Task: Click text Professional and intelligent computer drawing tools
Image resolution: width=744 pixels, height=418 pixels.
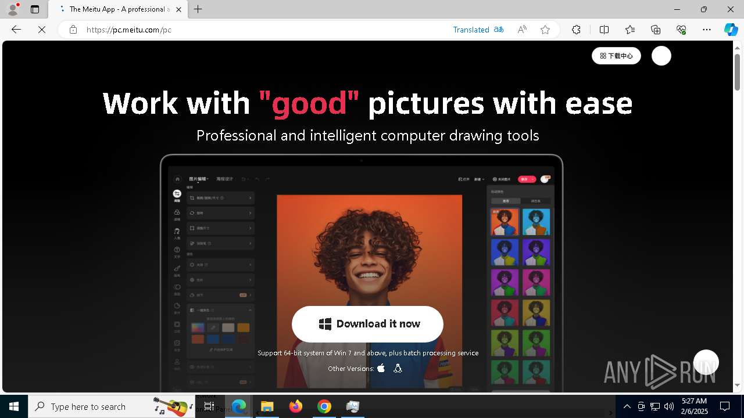Action: [367, 135]
